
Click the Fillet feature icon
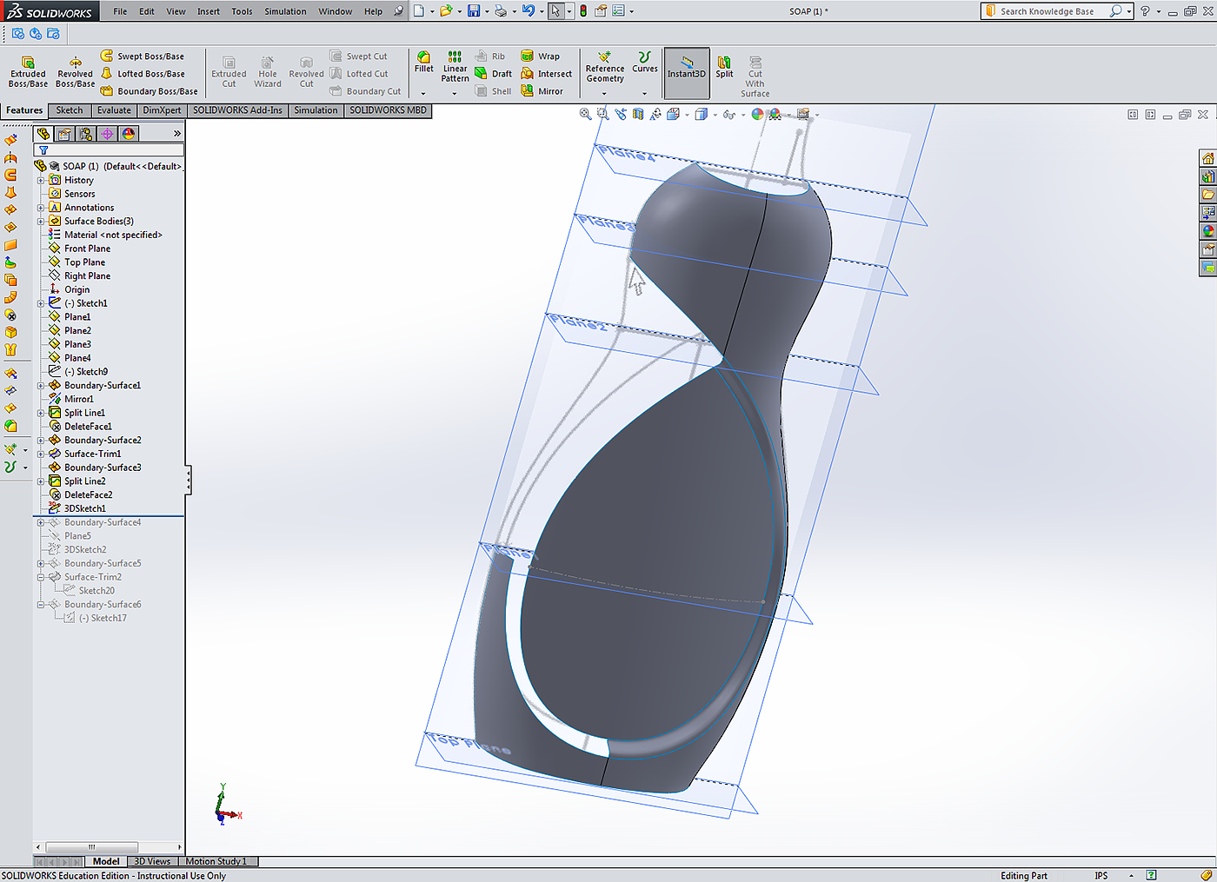point(423,62)
